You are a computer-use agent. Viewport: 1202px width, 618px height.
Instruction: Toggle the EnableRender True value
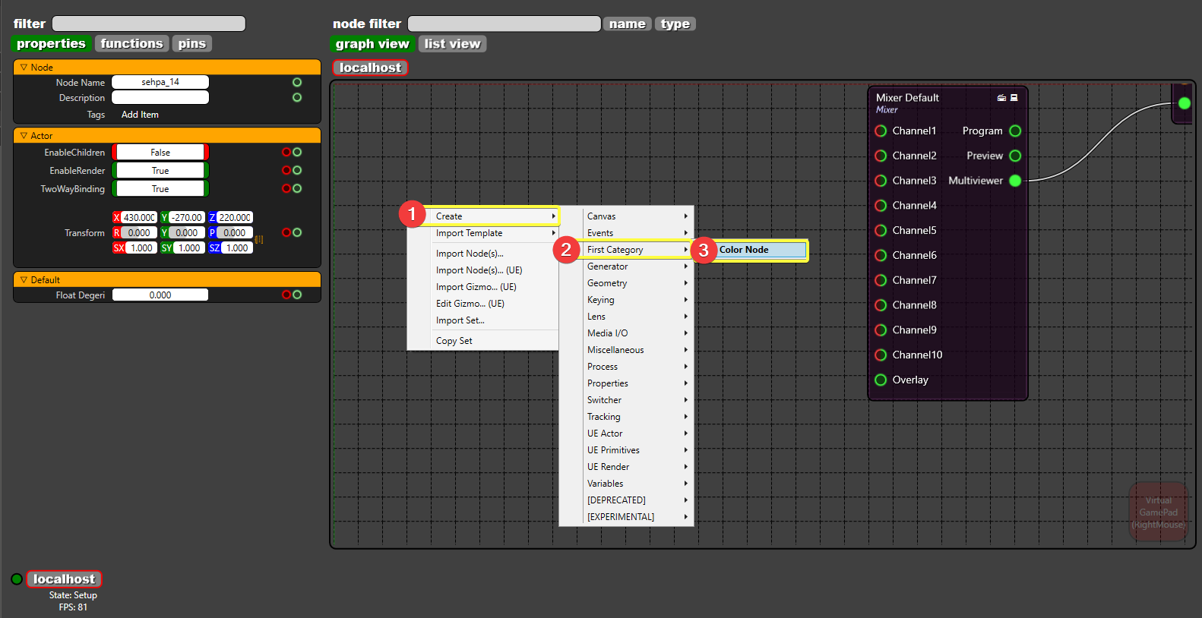(x=160, y=171)
